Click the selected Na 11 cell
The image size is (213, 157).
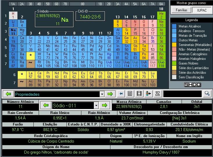(x=13, y=32)
